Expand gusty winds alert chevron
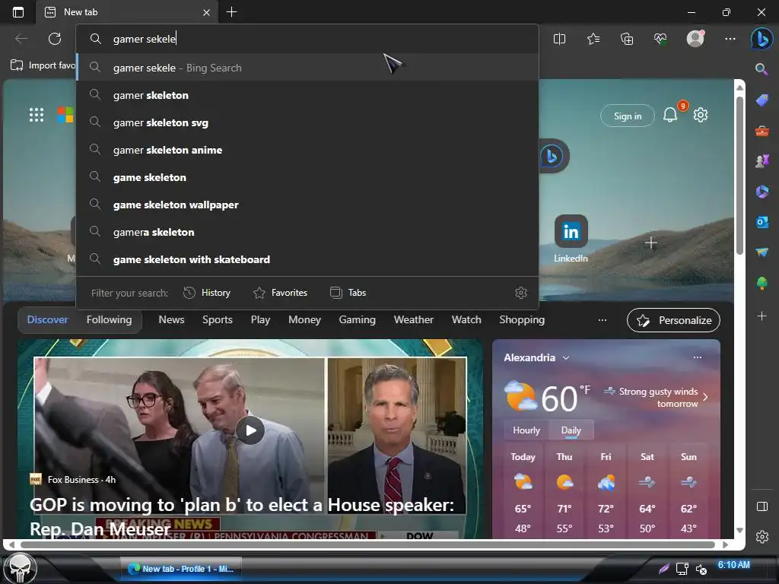779x584 pixels. tap(705, 397)
